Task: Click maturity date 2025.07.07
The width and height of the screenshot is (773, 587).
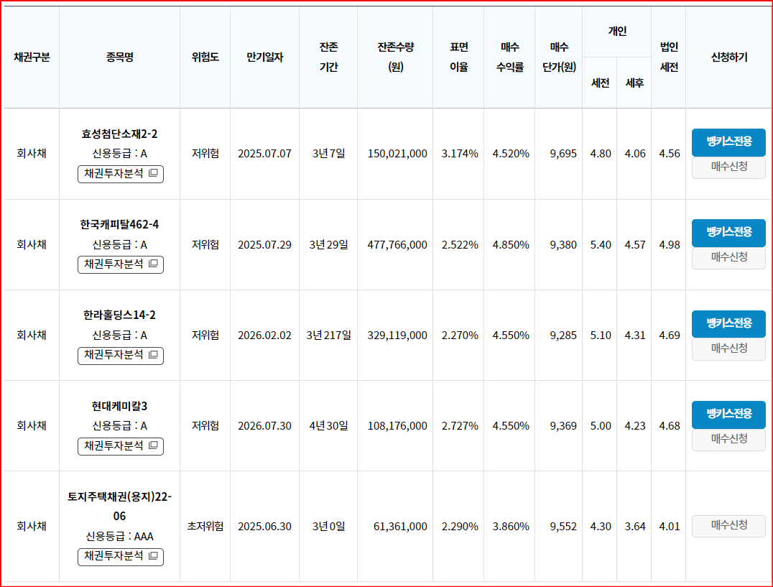Action: 265,154
